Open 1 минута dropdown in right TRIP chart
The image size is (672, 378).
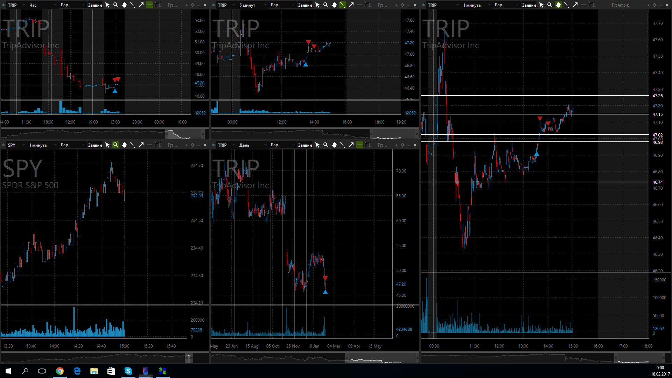pyautogui.click(x=477, y=5)
